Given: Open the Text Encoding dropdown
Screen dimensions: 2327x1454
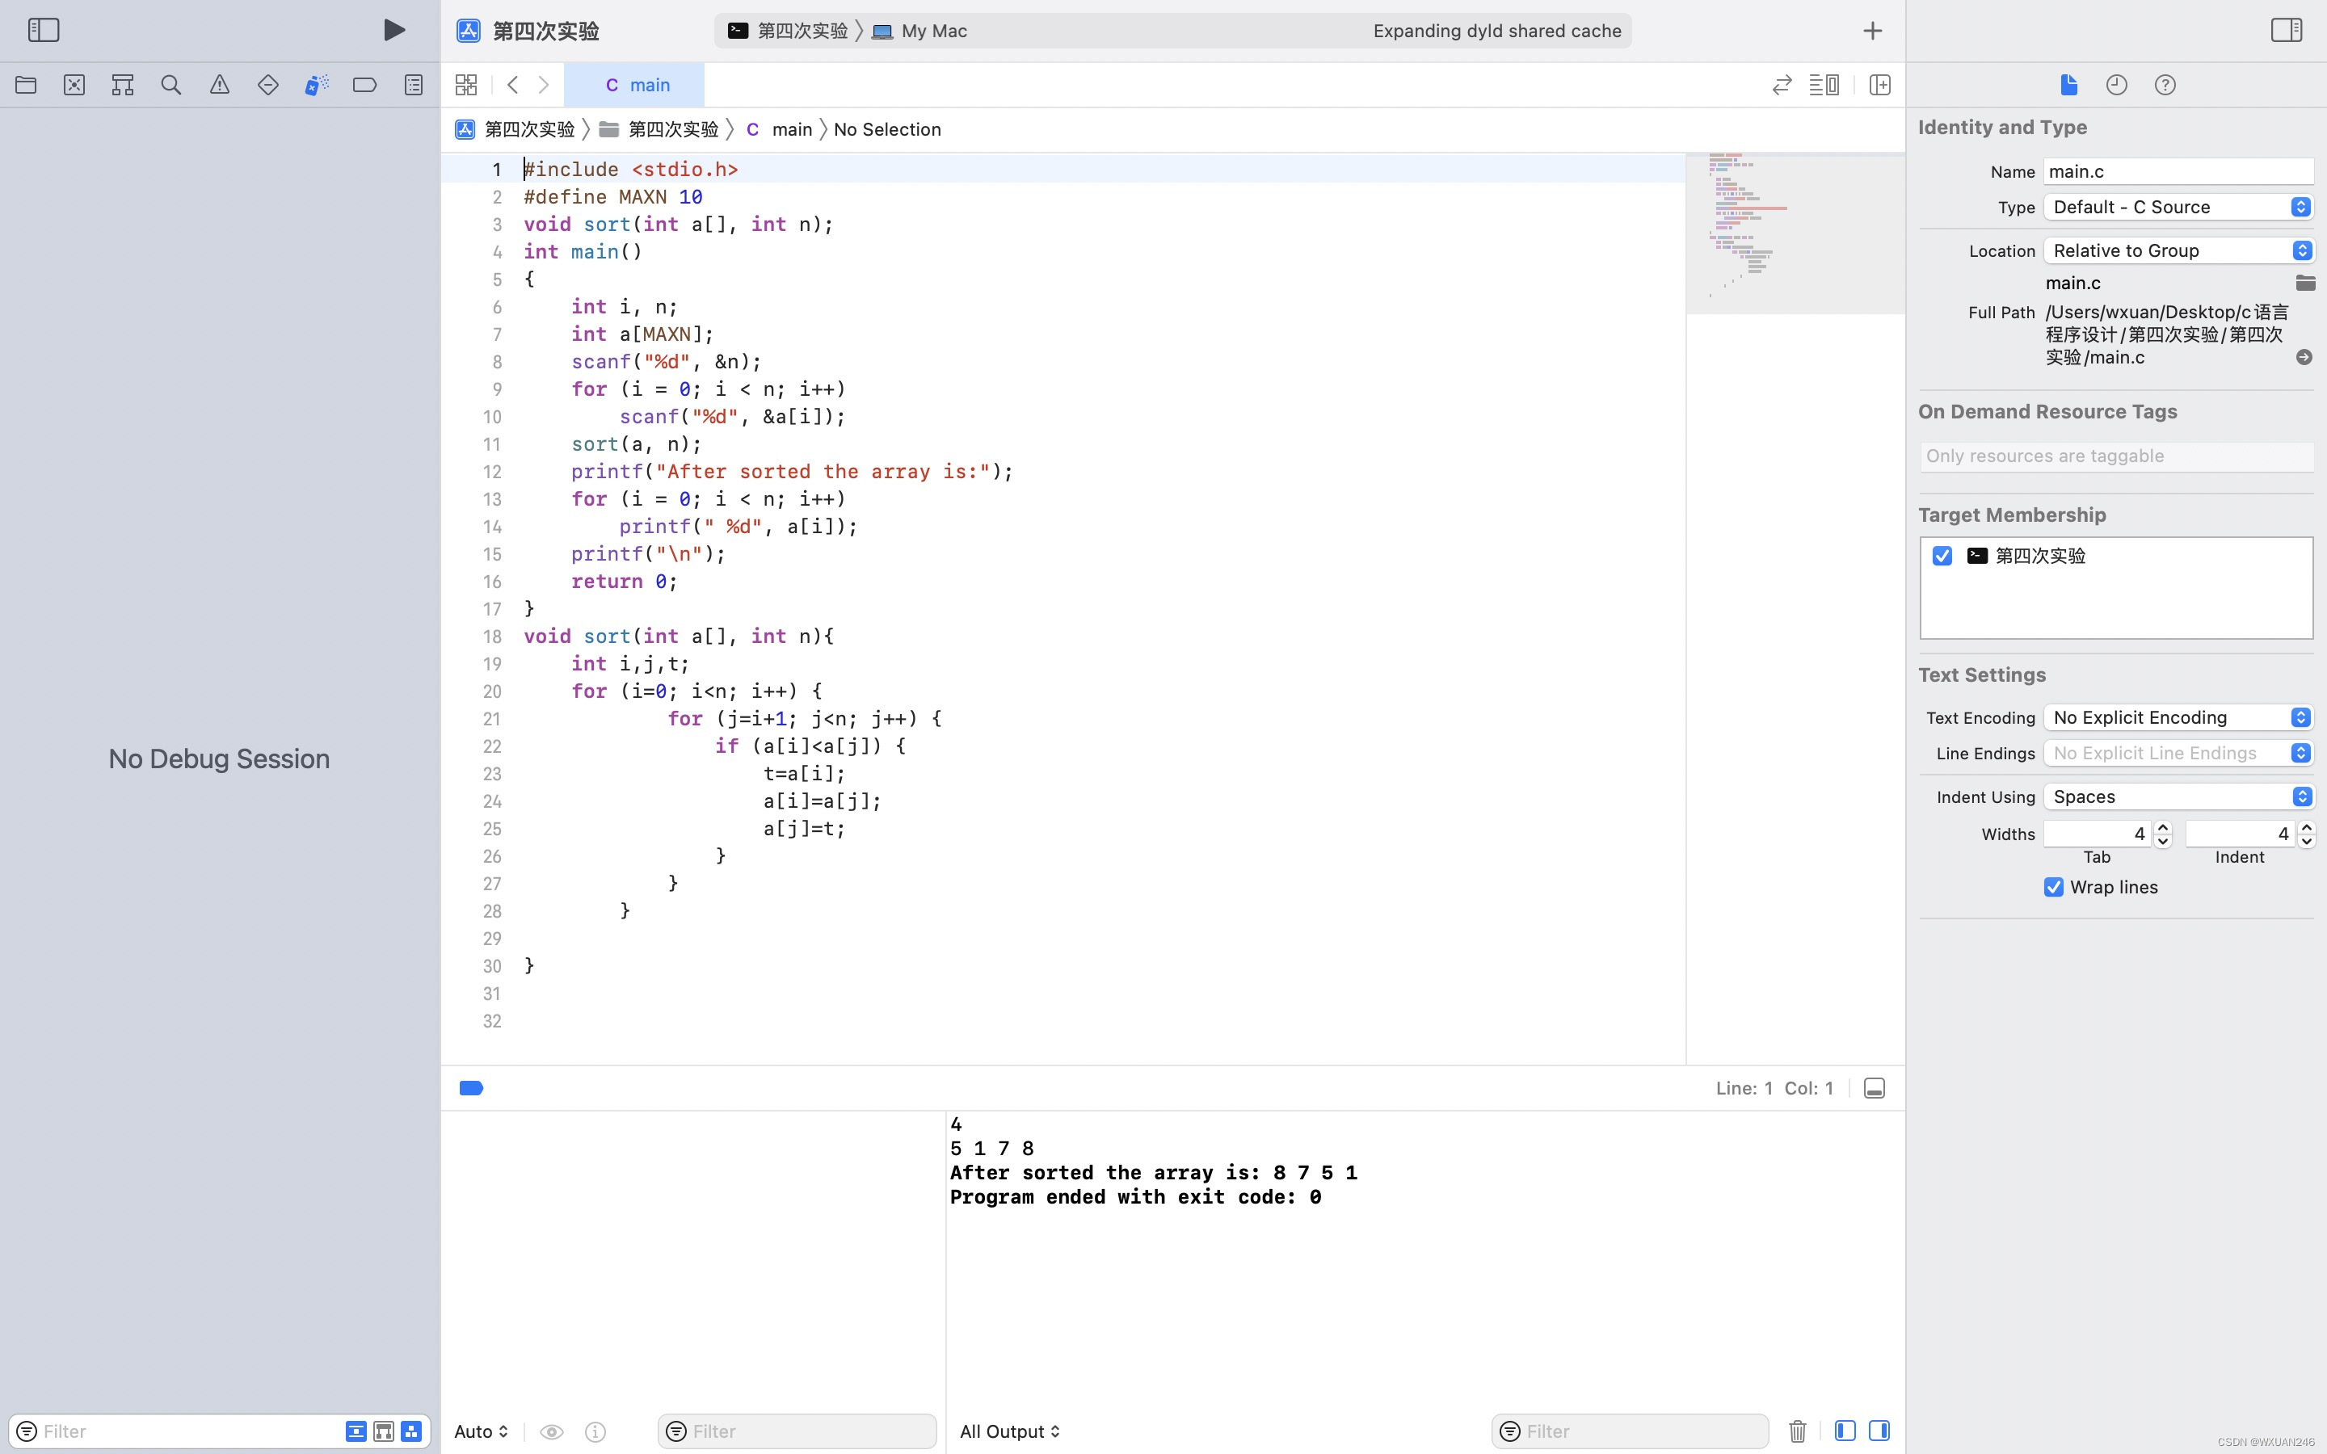Looking at the screenshot, I should [2178, 717].
